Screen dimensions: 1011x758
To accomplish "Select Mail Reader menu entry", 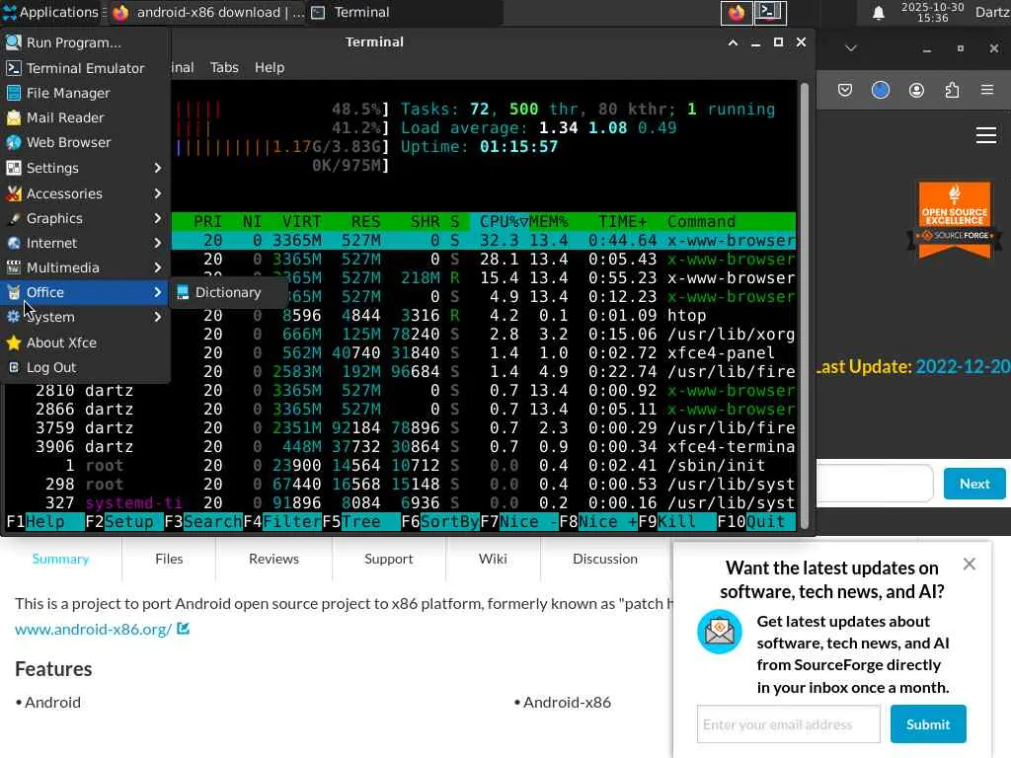I will 85,117.
